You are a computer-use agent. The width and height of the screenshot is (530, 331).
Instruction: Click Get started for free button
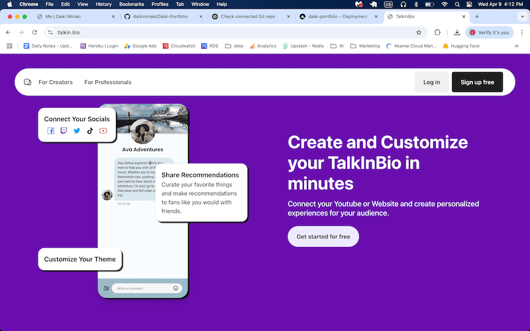click(323, 236)
